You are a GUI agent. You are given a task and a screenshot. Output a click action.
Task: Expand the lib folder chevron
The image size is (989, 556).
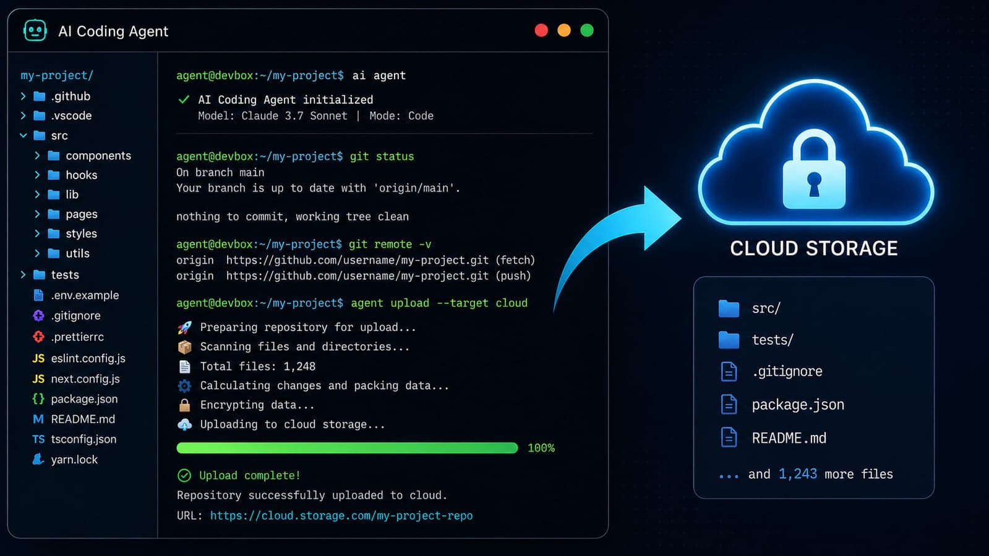coord(37,195)
